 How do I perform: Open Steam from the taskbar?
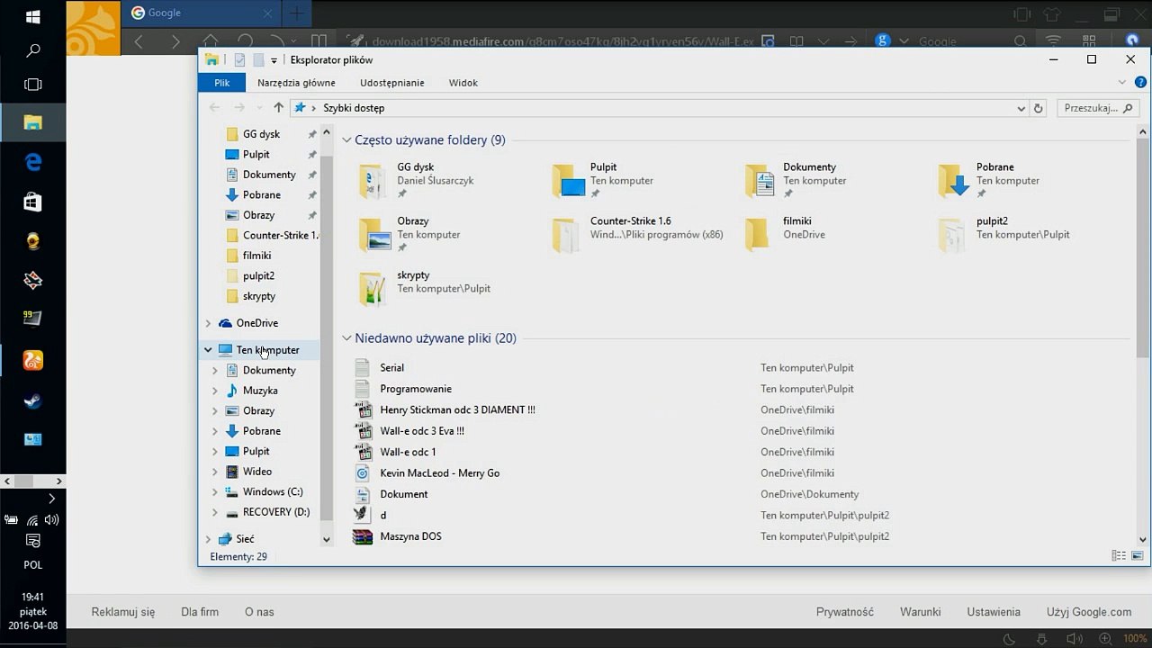click(x=33, y=400)
